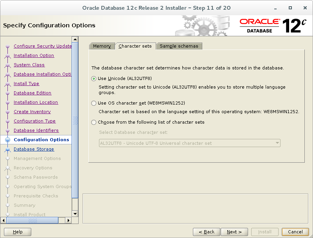Click the Database Storage step bullet icon
This screenshot has height=238, width=313.
coord(7,149)
